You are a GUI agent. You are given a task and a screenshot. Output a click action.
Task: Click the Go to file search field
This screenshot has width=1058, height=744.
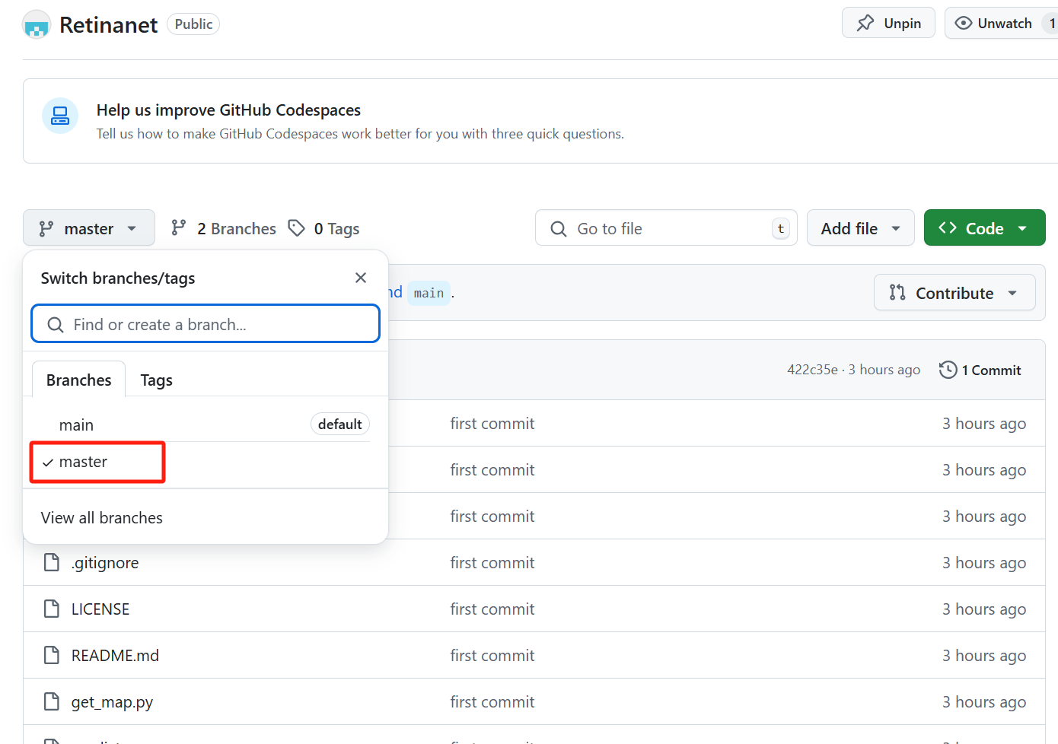click(x=666, y=228)
